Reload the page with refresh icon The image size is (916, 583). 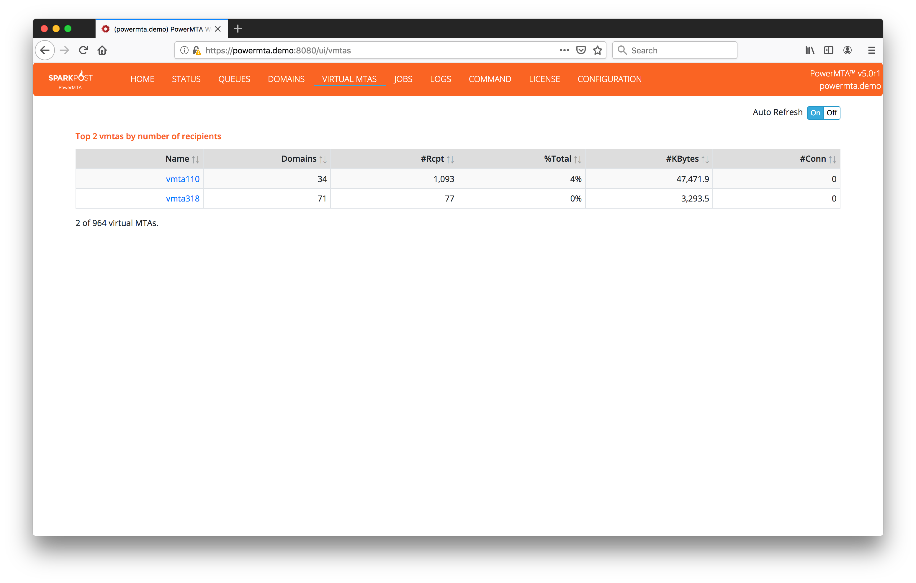tap(83, 50)
